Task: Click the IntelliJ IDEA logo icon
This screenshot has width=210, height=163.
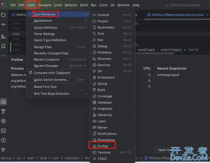Action: [x=3, y=5]
